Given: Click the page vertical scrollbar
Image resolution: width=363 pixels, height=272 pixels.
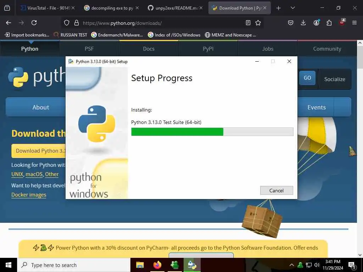Looking at the screenshot, I should click(360, 57).
